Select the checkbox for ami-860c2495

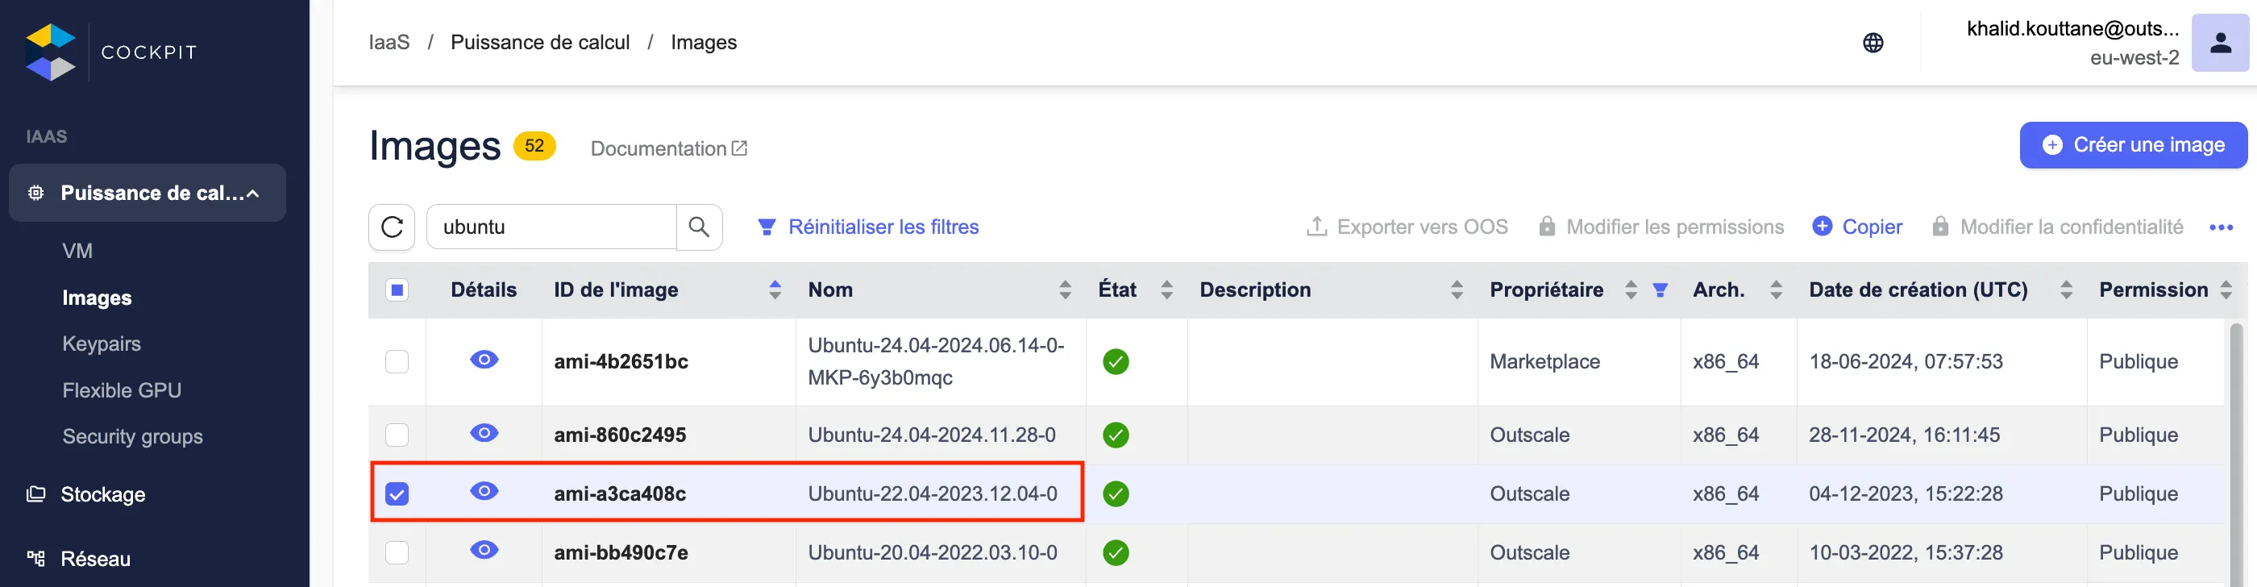[397, 435]
